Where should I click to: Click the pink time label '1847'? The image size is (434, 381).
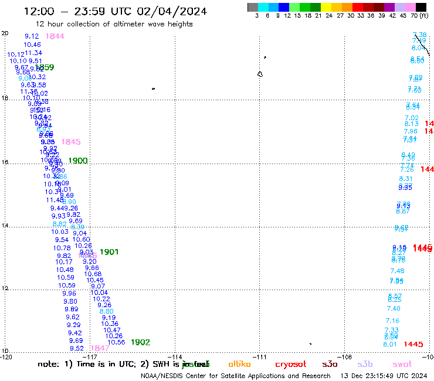point(100,348)
